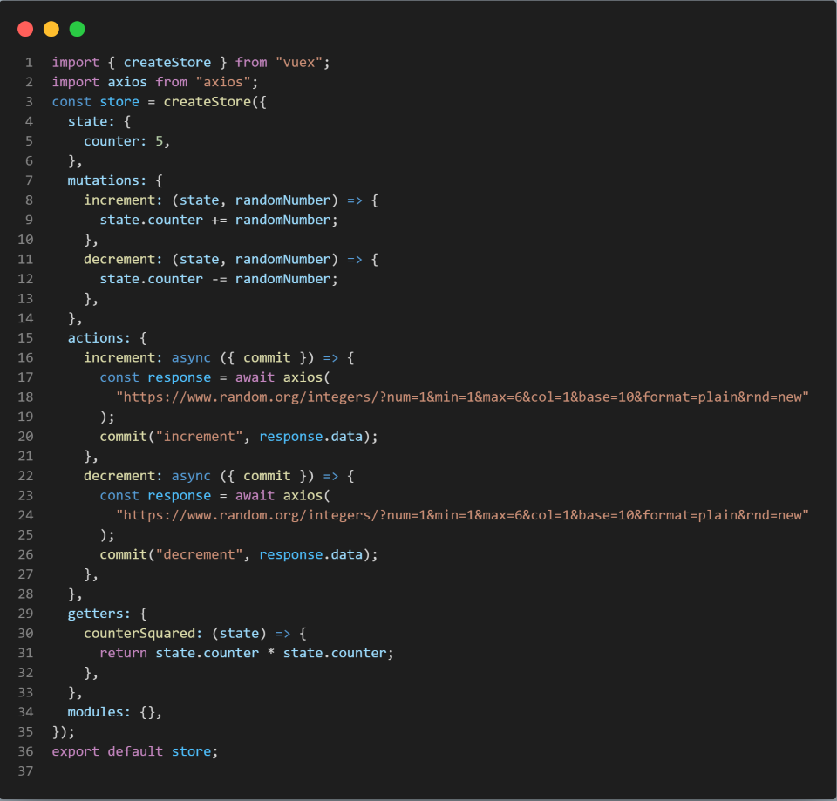837x801 pixels.
Task: Click "increment: async" on line 16
Action: [147, 357]
